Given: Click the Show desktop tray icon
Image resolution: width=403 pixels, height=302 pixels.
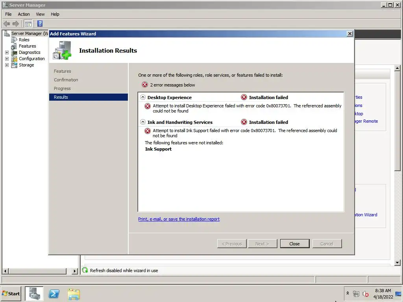Looking at the screenshot, I should 399,293.
